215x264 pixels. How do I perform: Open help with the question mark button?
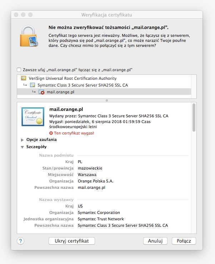pos(21,241)
